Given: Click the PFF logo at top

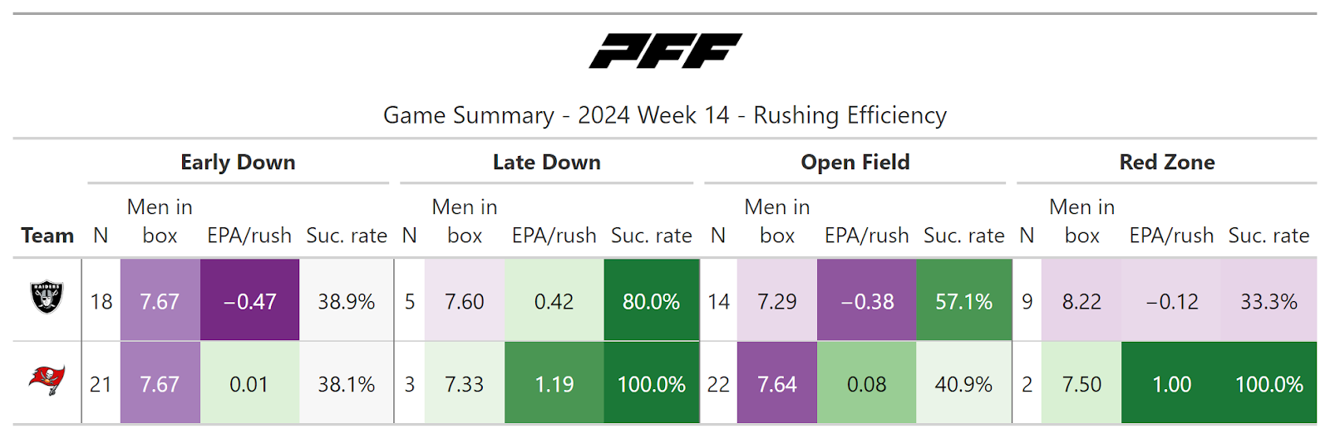Looking at the screenshot, I should [x=665, y=51].
